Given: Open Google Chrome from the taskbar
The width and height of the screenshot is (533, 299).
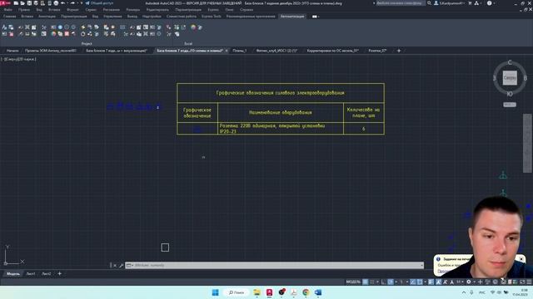Looking at the screenshot, I should (306, 292).
